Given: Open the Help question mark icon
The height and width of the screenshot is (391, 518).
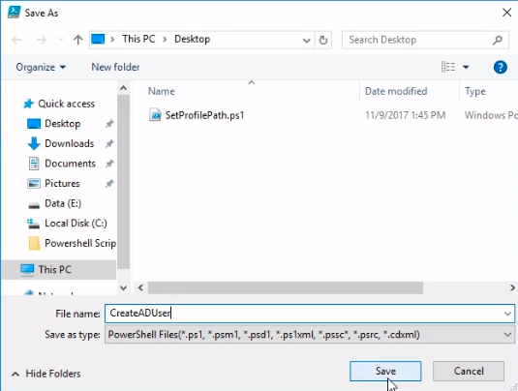Looking at the screenshot, I should click(x=501, y=68).
